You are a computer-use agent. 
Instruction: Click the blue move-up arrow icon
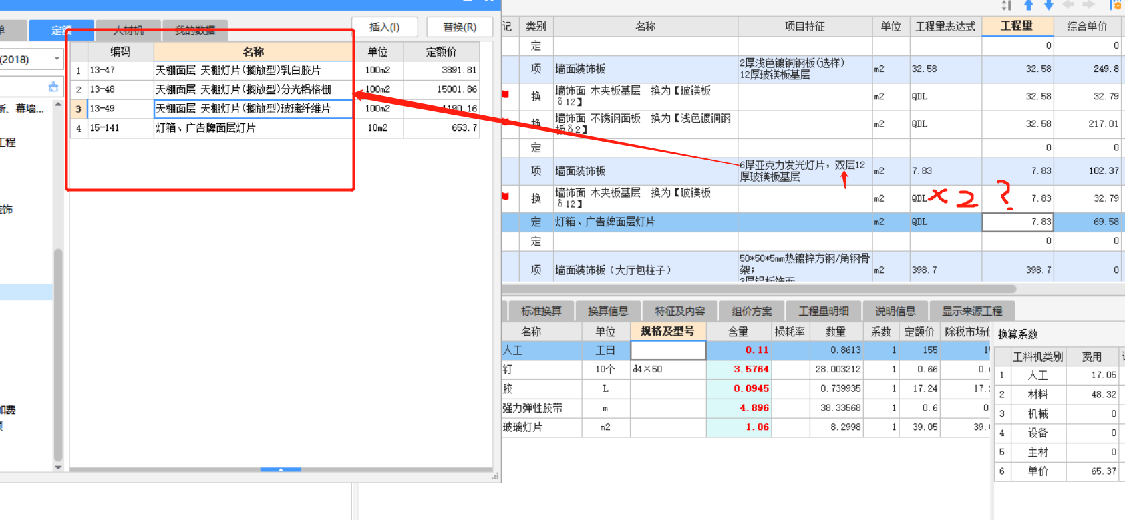pyautogui.click(x=1029, y=5)
